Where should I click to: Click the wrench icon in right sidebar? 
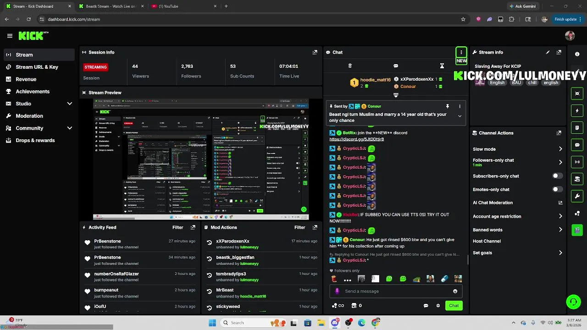(577, 196)
